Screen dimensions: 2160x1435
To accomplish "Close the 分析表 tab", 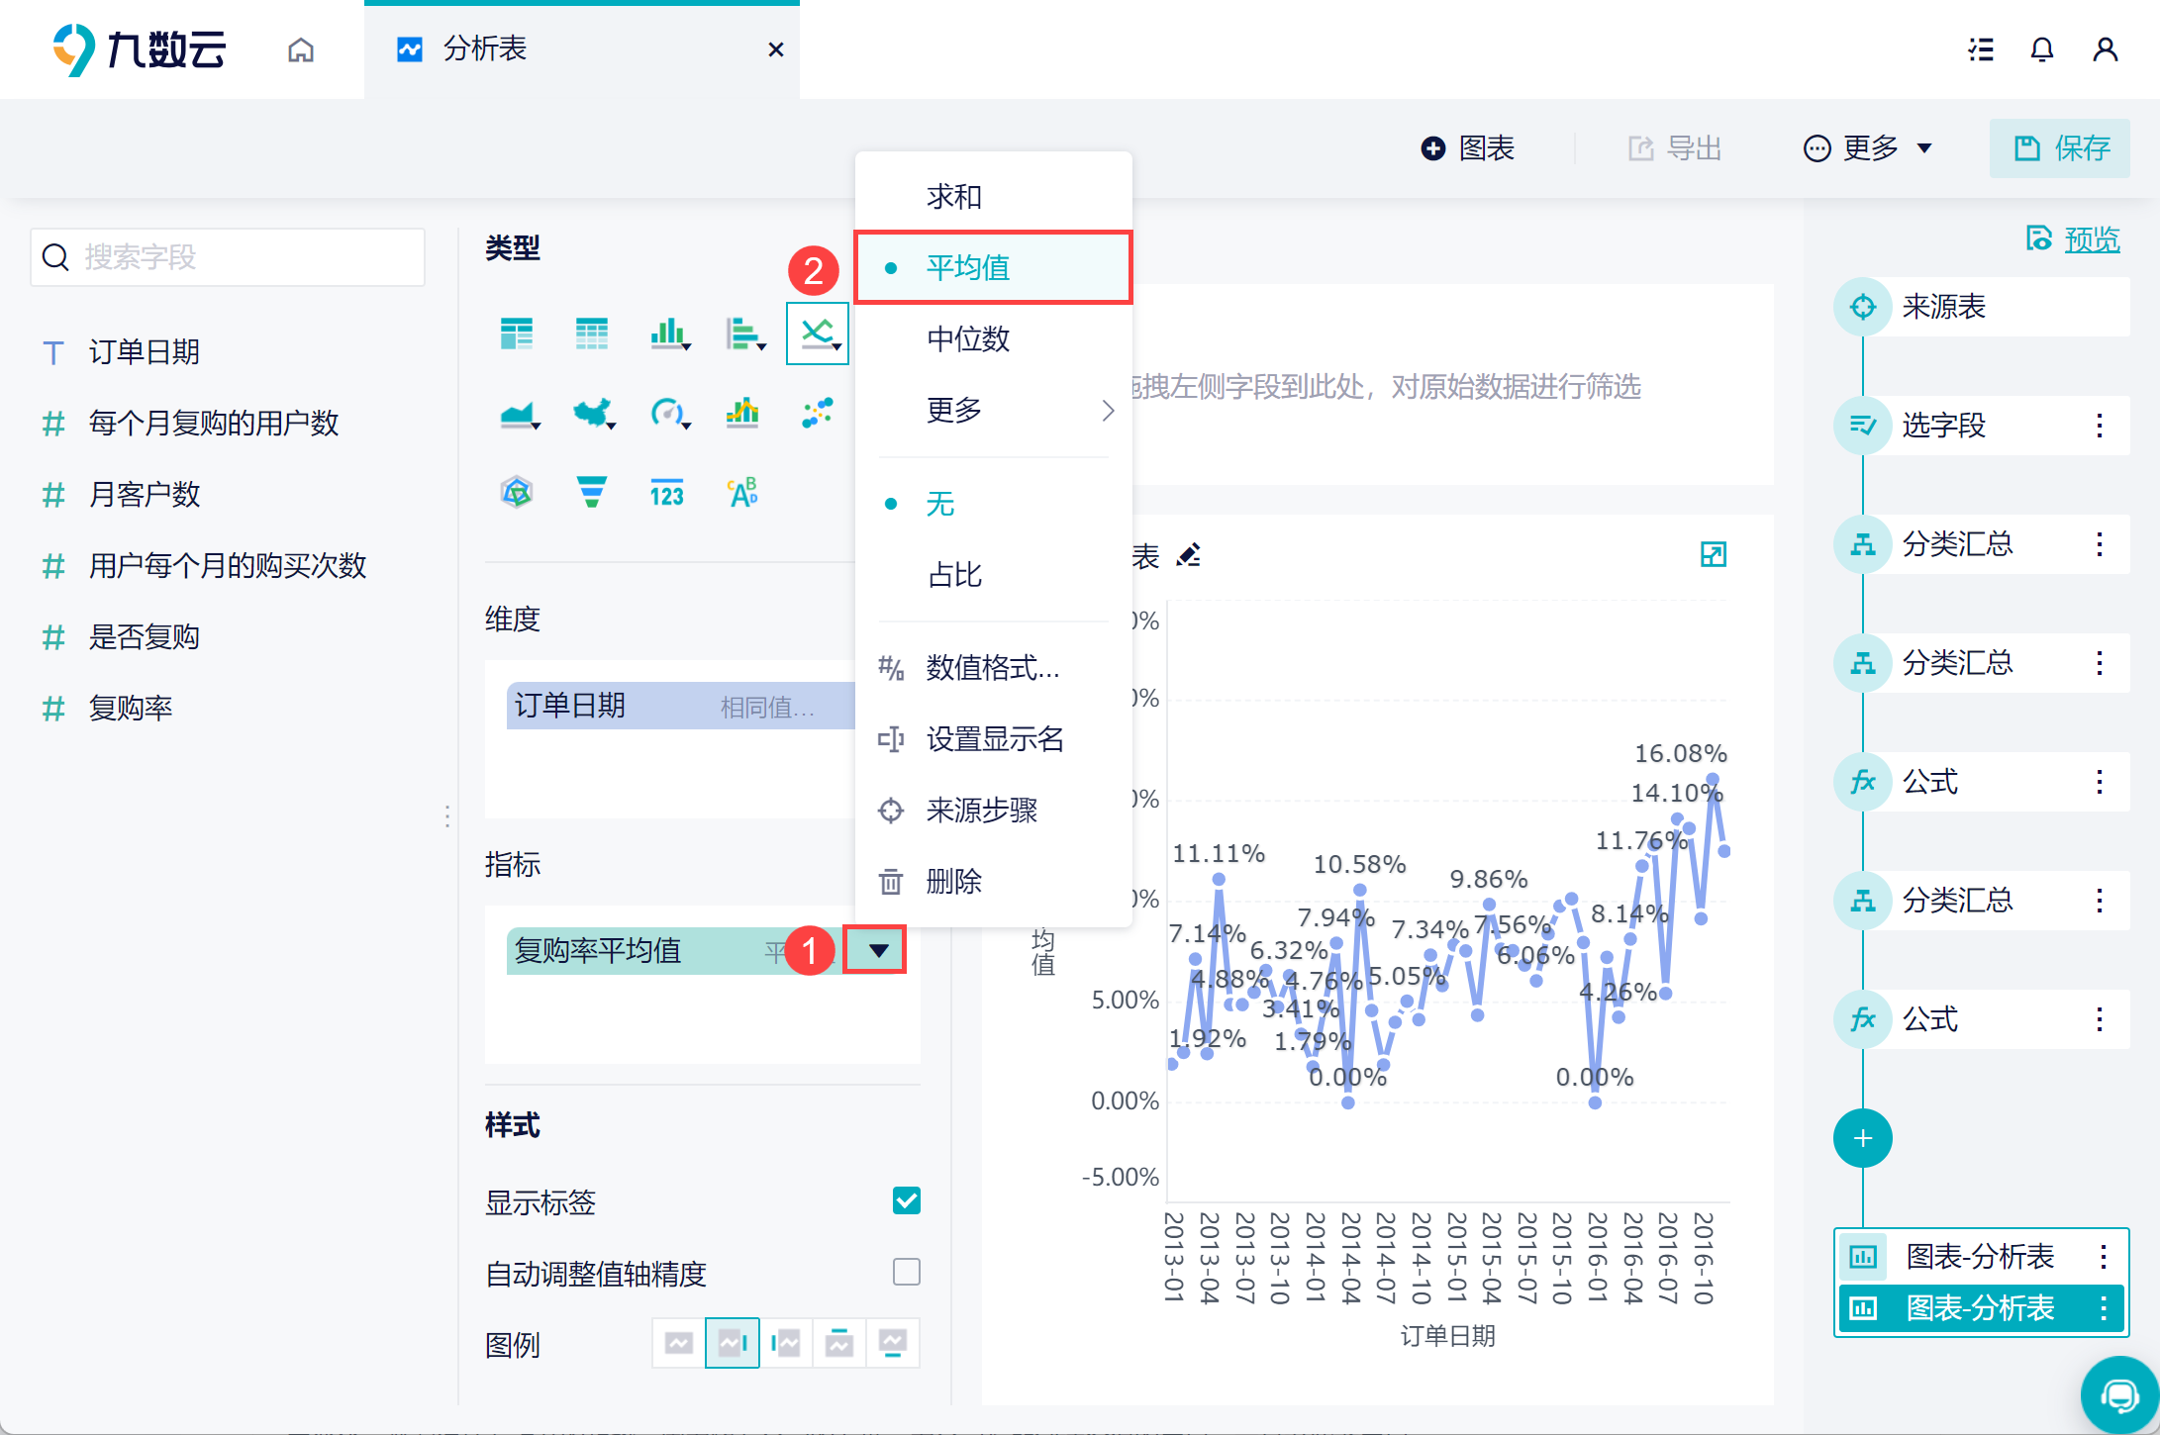I will (x=776, y=49).
